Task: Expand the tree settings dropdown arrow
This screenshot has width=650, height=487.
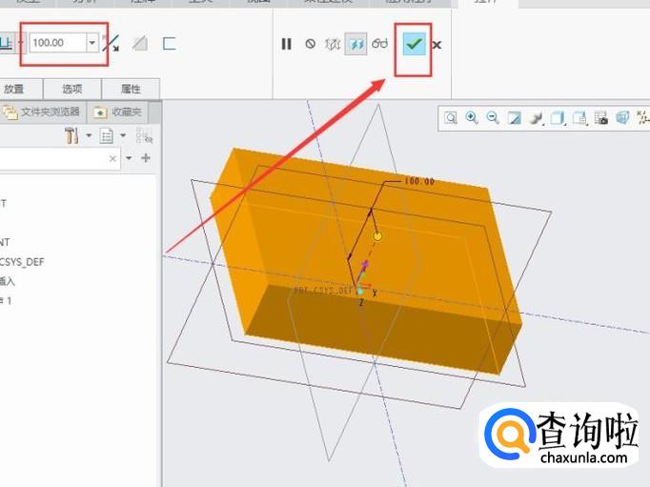Action: pyautogui.click(x=89, y=135)
